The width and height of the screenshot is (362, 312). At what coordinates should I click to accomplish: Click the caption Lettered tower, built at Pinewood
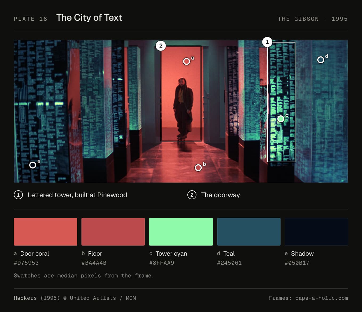tap(77, 195)
